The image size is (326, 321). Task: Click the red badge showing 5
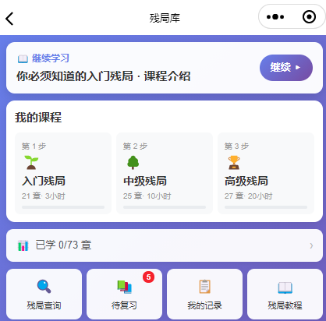(148, 277)
